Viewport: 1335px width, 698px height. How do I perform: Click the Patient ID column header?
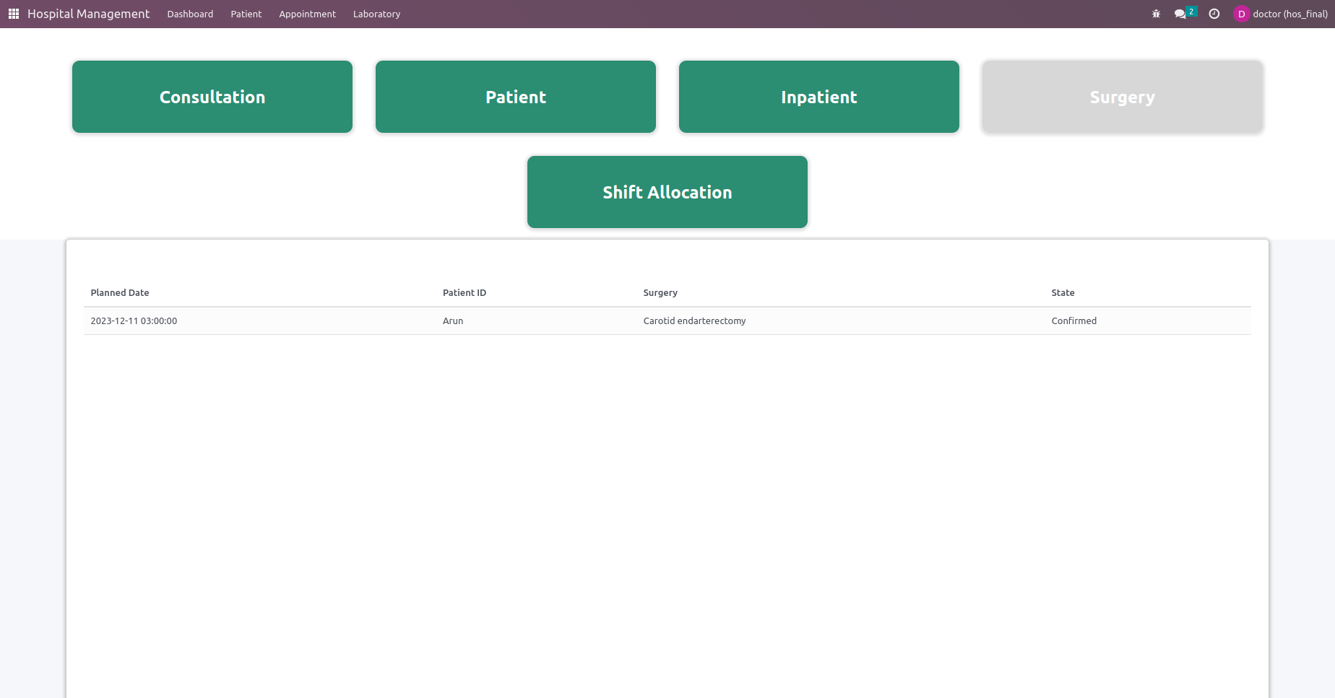(465, 293)
